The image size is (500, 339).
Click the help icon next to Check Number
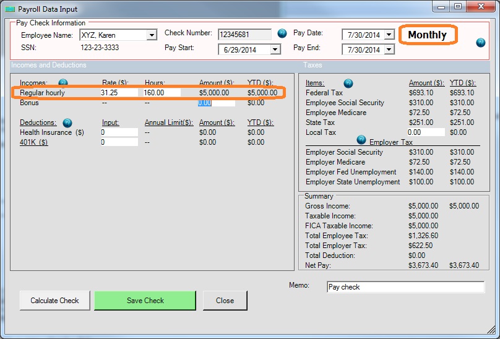[282, 33]
